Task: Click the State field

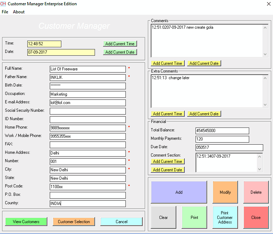Action: 88,178
